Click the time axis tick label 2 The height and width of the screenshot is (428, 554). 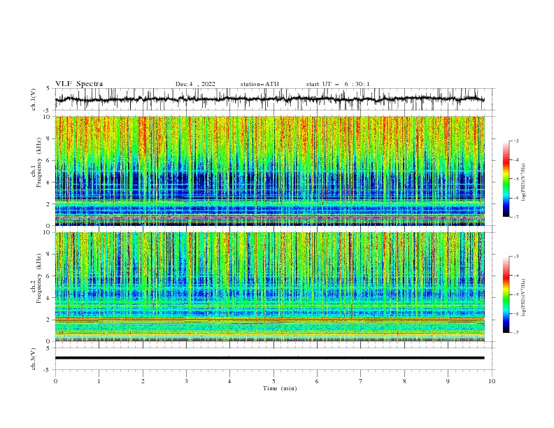coord(143,381)
